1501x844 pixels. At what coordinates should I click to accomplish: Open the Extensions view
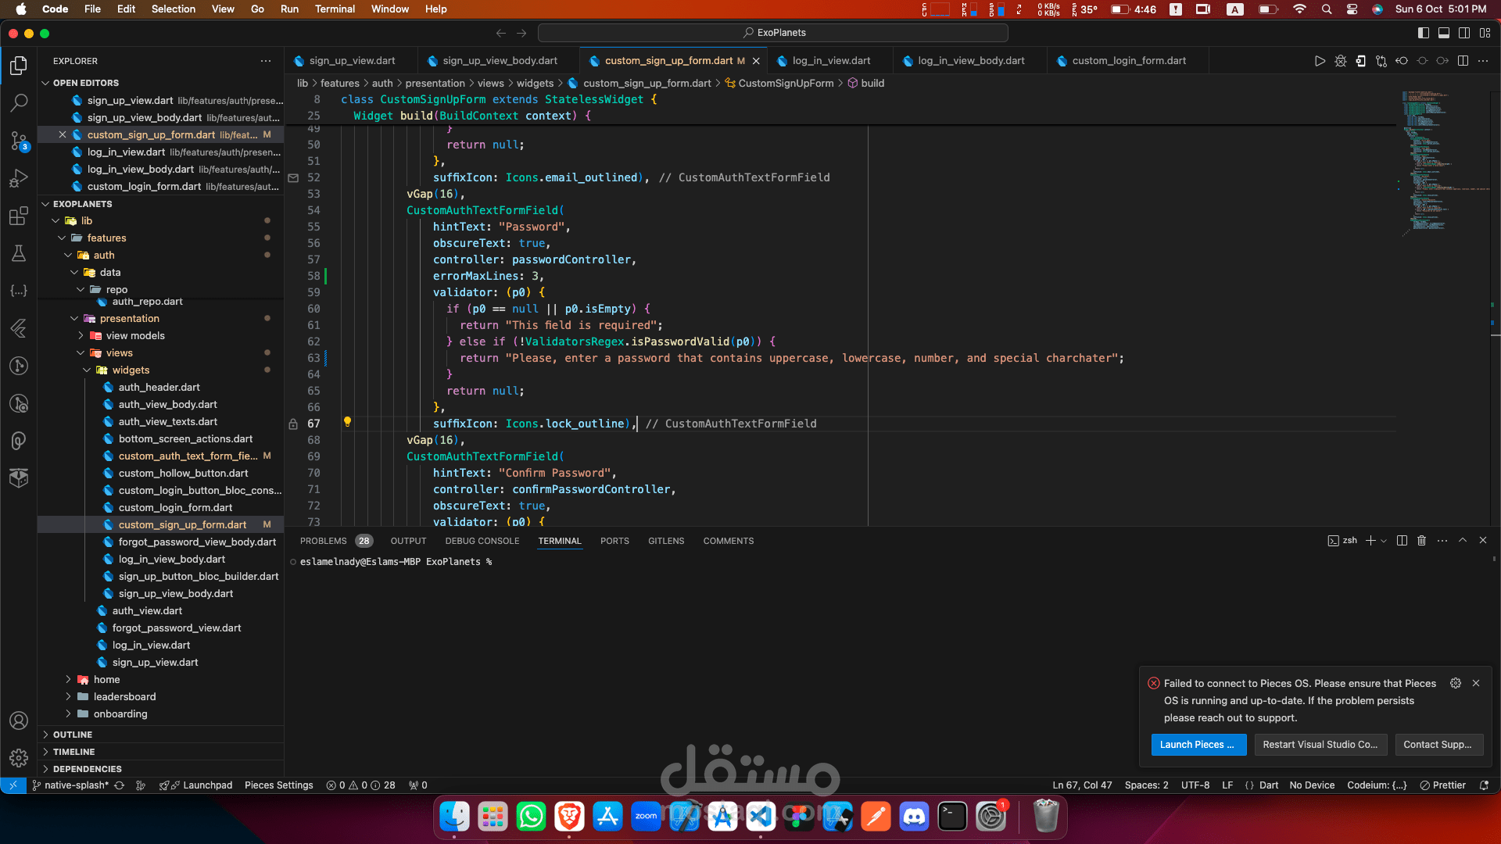(x=19, y=216)
